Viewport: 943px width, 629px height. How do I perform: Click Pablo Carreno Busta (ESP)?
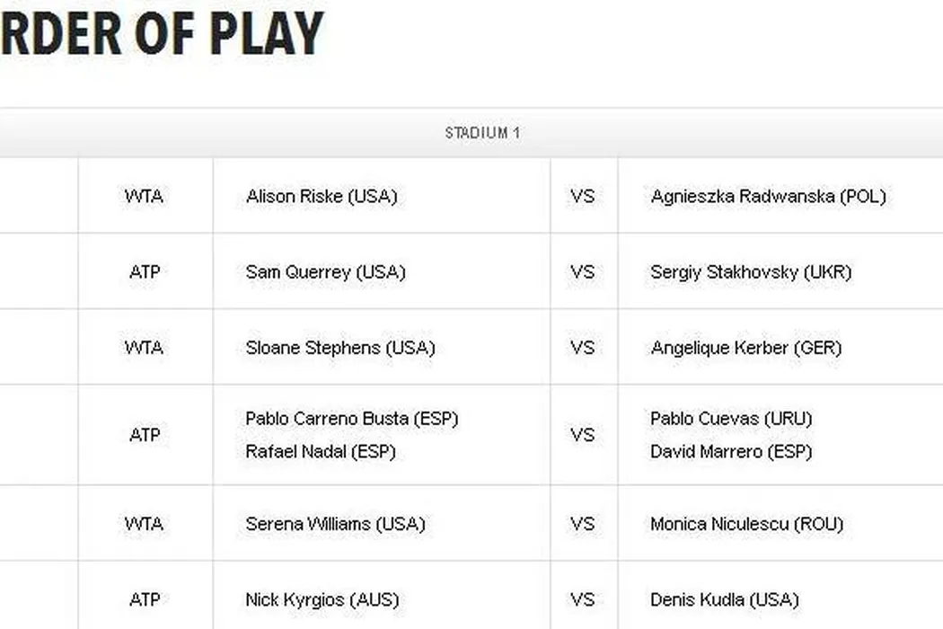[x=351, y=419]
